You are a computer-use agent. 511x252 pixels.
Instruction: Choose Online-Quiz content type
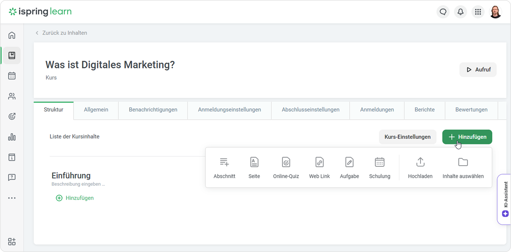click(286, 162)
